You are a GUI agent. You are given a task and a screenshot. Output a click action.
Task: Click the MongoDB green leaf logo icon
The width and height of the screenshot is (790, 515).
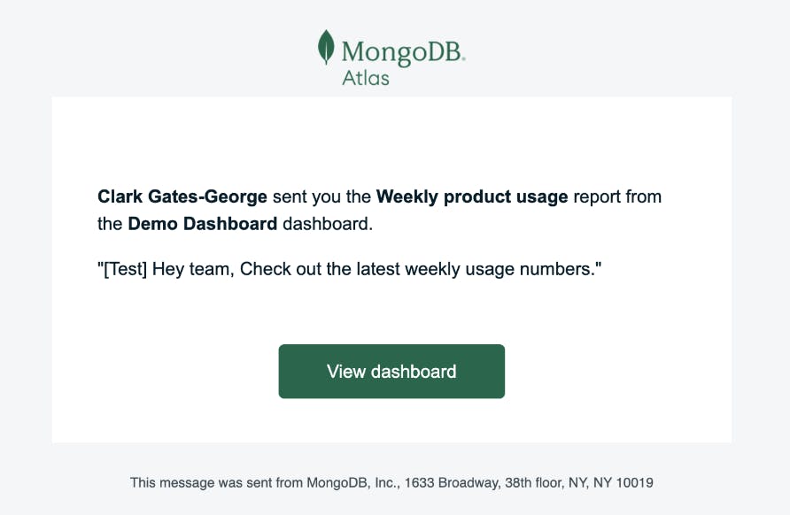click(x=327, y=48)
